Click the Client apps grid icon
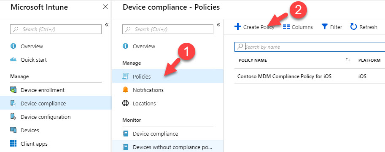This screenshot has width=385, height=152. (13, 144)
